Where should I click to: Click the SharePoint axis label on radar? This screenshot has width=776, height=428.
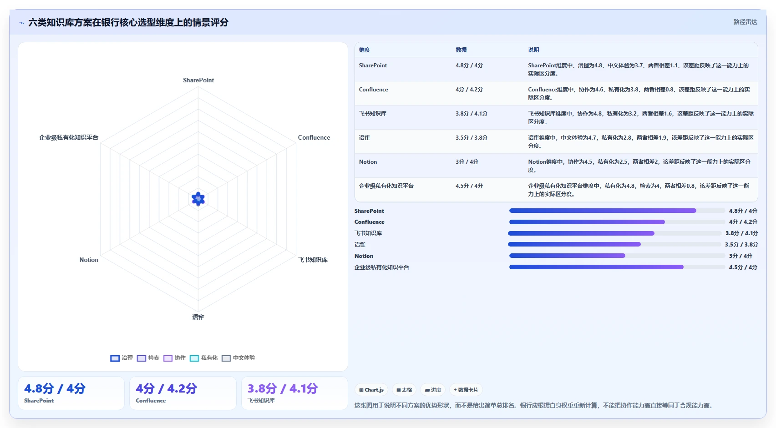pos(198,80)
